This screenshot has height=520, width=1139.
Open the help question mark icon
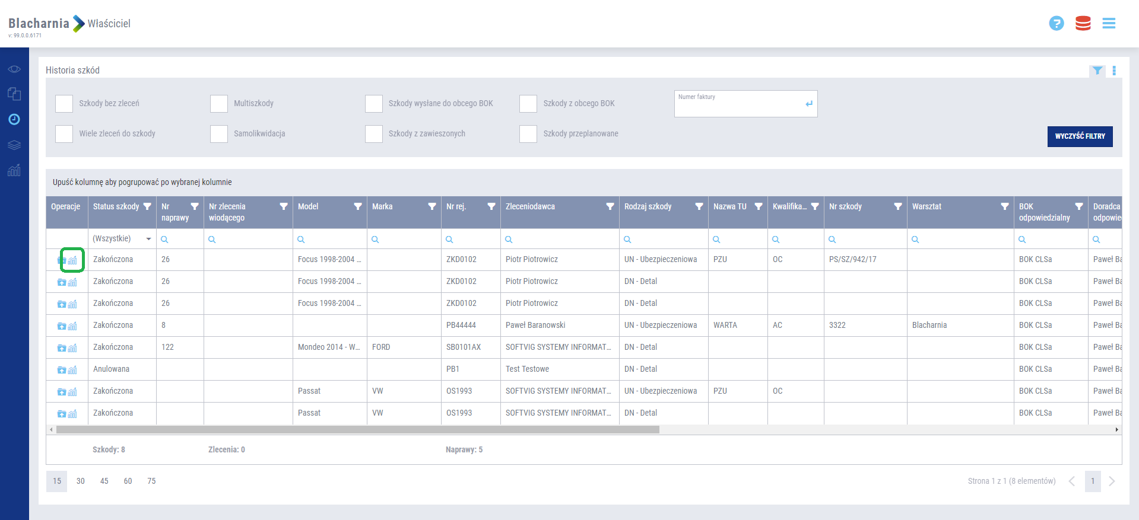coord(1056,23)
